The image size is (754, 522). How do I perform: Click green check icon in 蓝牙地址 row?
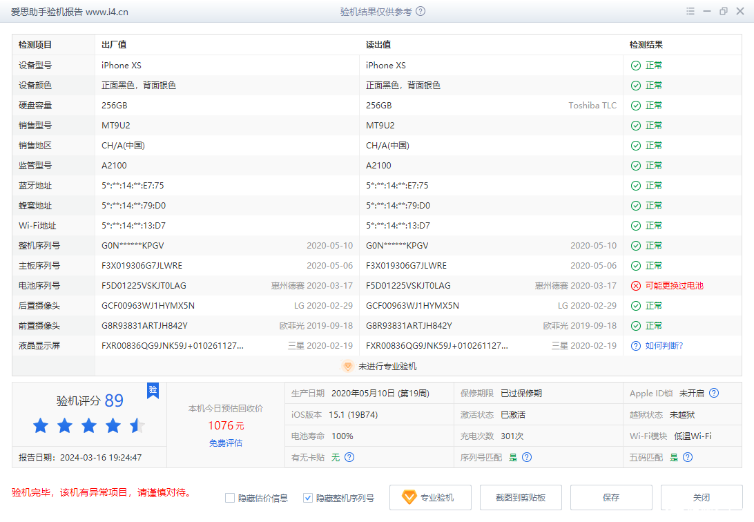(x=636, y=186)
